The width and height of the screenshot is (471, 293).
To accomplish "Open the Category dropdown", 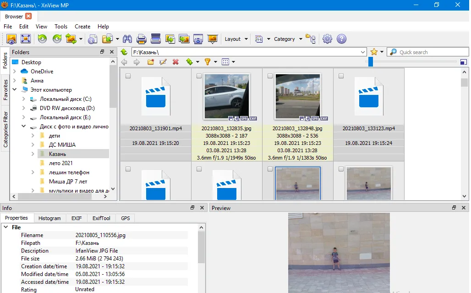I will (288, 39).
